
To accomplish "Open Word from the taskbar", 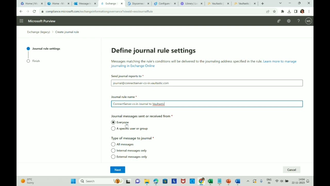I will (237, 181).
